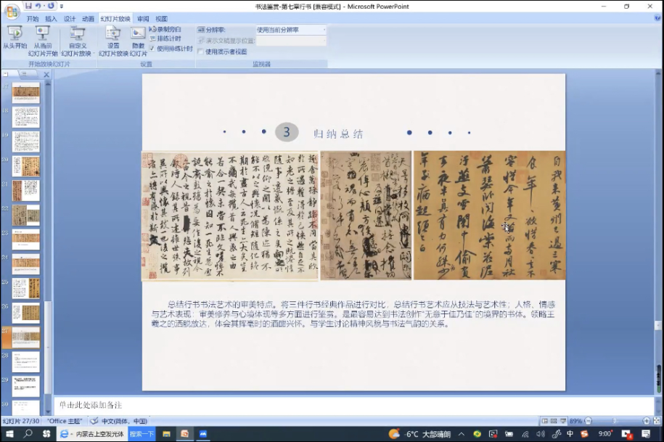The width and height of the screenshot is (664, 442).
Task: Fit slide to current window
Action: pos(657,421)
